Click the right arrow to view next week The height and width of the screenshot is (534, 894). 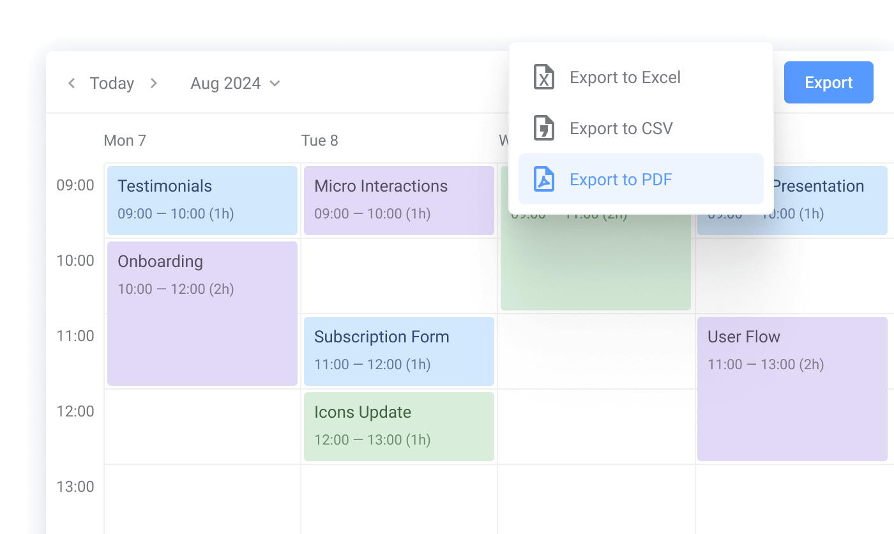point(153,83)
